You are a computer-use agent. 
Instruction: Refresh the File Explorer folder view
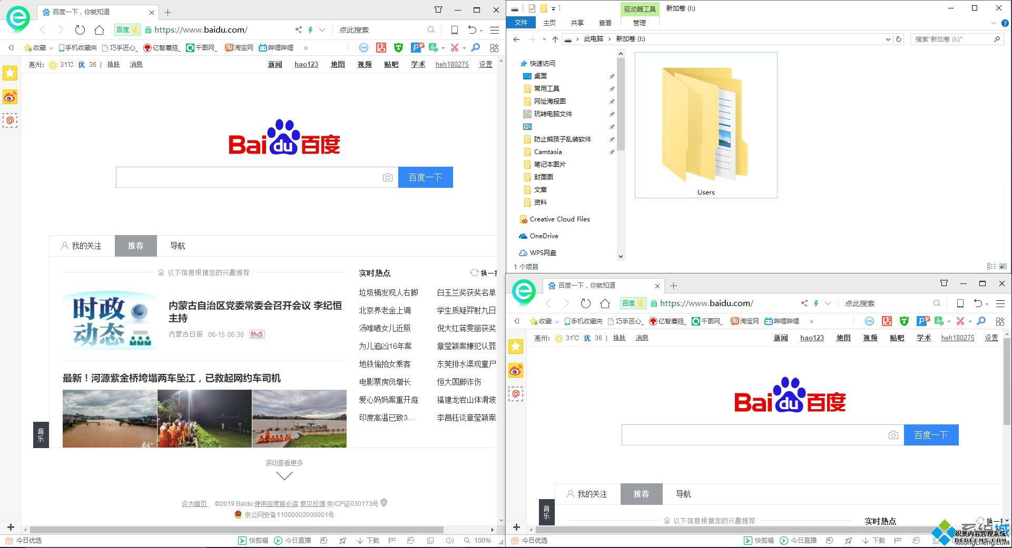(x=899, y=39)
